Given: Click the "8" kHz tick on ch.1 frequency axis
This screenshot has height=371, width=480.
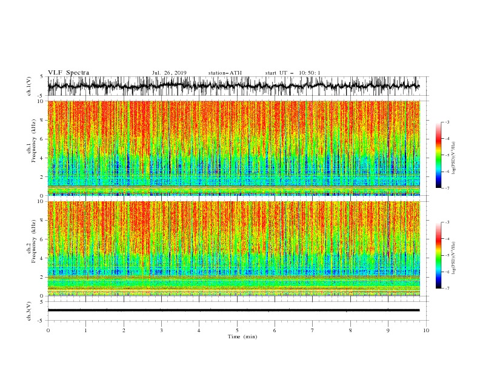Looking at the screenshot, I should point(42,120).
